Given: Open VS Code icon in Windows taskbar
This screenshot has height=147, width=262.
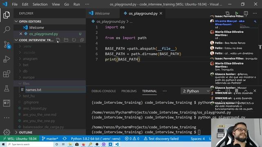Looking at the screenshot, I should 117,144.
